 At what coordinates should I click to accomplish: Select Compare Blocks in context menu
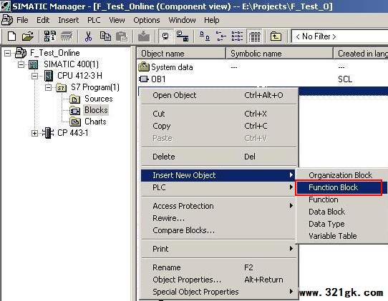pos(183,230)
